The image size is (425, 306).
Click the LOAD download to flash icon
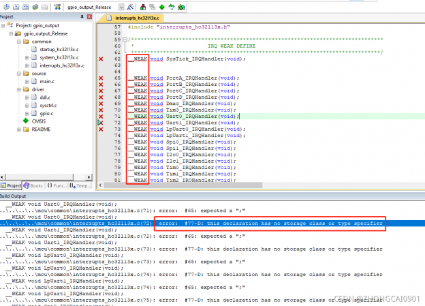pos(59,7)
